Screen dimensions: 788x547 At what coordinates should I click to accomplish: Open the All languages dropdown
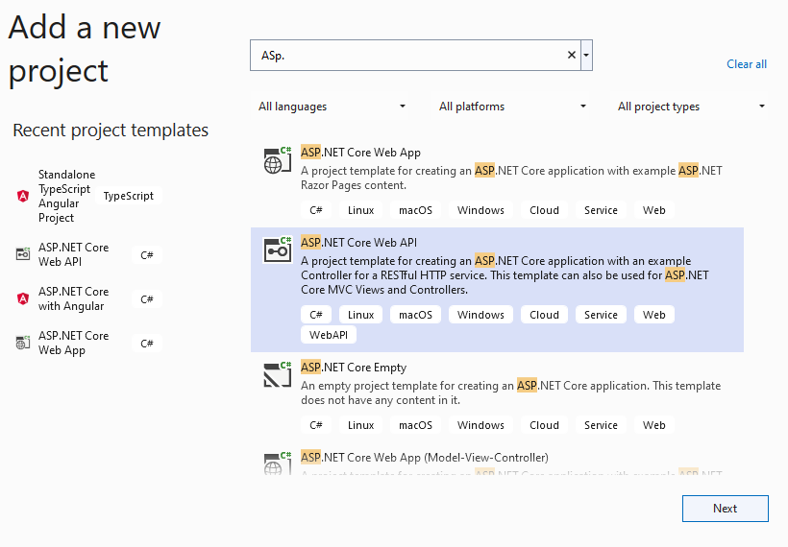click(x=332, y=107)
